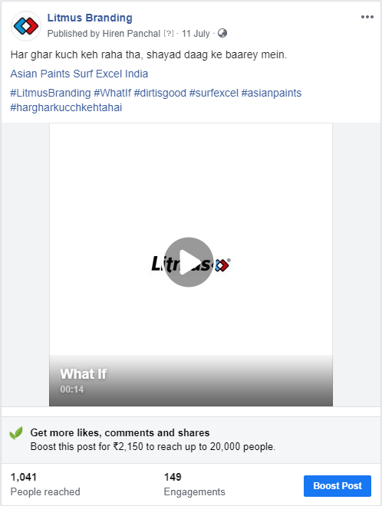Screen dimensions: 382x506
Task: Click the #surfexcel hashtag
Action: click(214, 93)
